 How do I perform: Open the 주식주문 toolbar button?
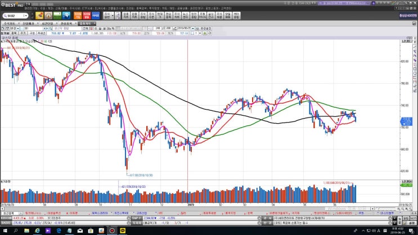coord(151,15)
